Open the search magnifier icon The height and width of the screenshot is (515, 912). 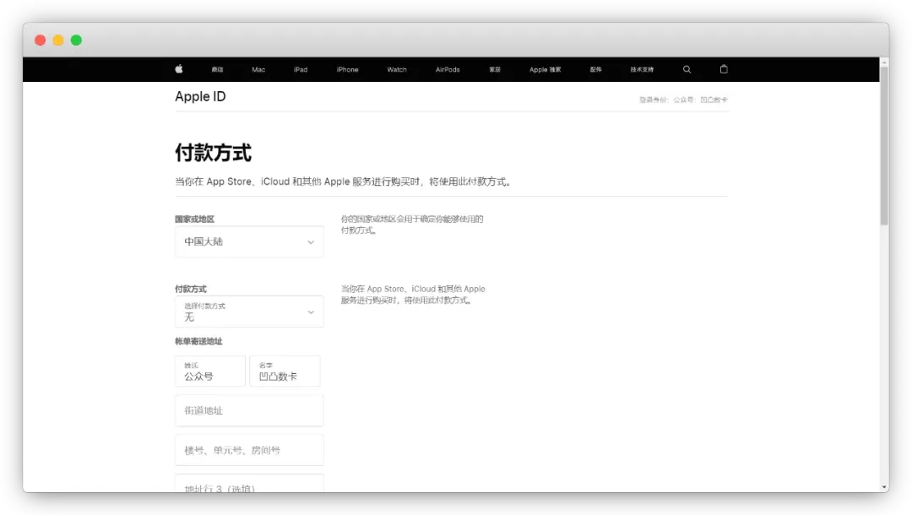(x=687, y=69)
